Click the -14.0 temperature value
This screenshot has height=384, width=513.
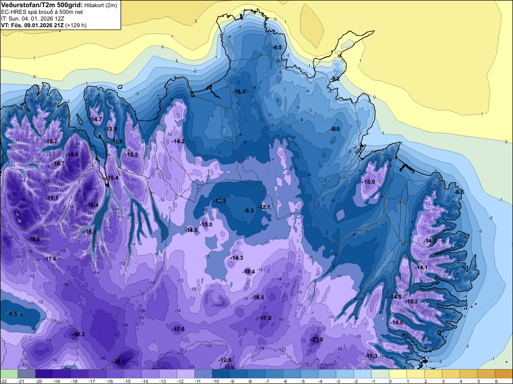(397, 322)
